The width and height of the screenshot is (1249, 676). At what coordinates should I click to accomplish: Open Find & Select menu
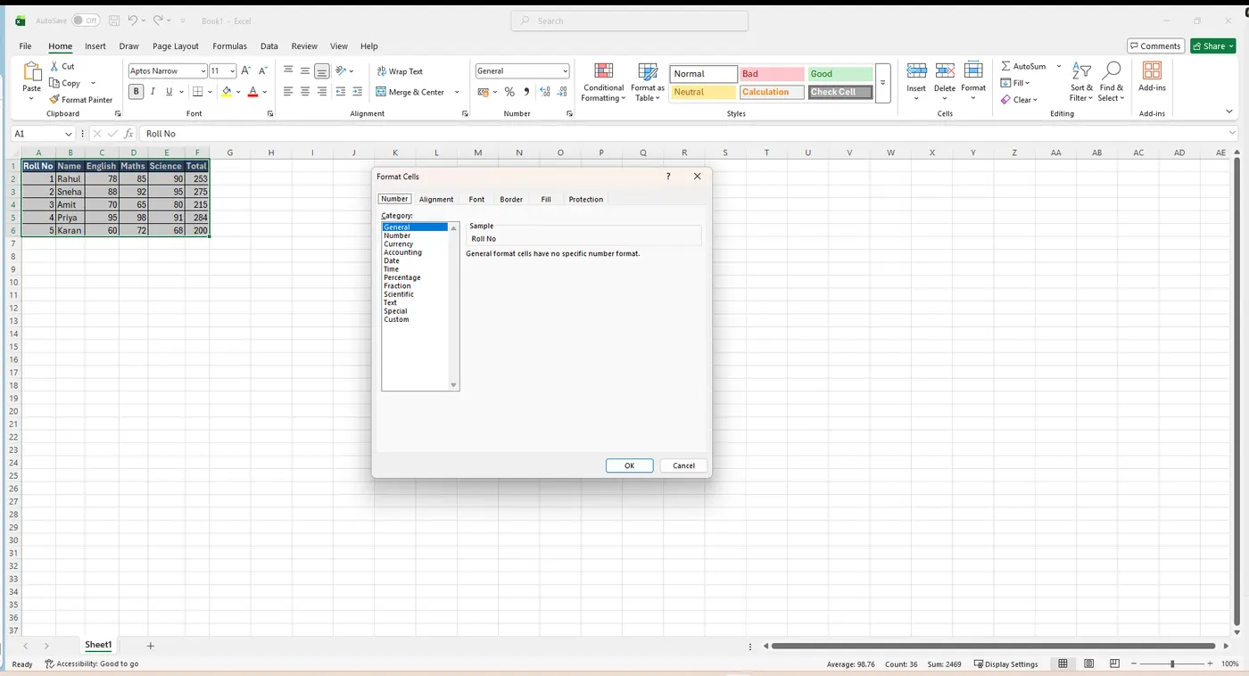(x=1112, y=81)
